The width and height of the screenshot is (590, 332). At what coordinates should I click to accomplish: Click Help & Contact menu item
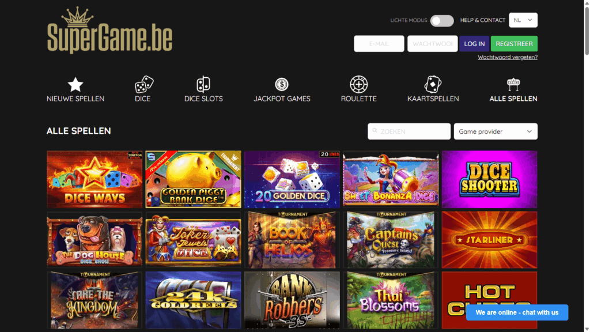(x=482, y=20)
